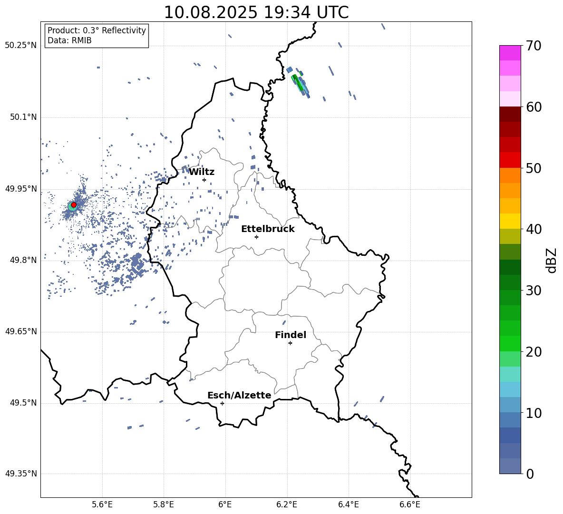Click the 5.8°E longitude label
The height and width of the screenshot is (514, 563).
pos(164,504)
